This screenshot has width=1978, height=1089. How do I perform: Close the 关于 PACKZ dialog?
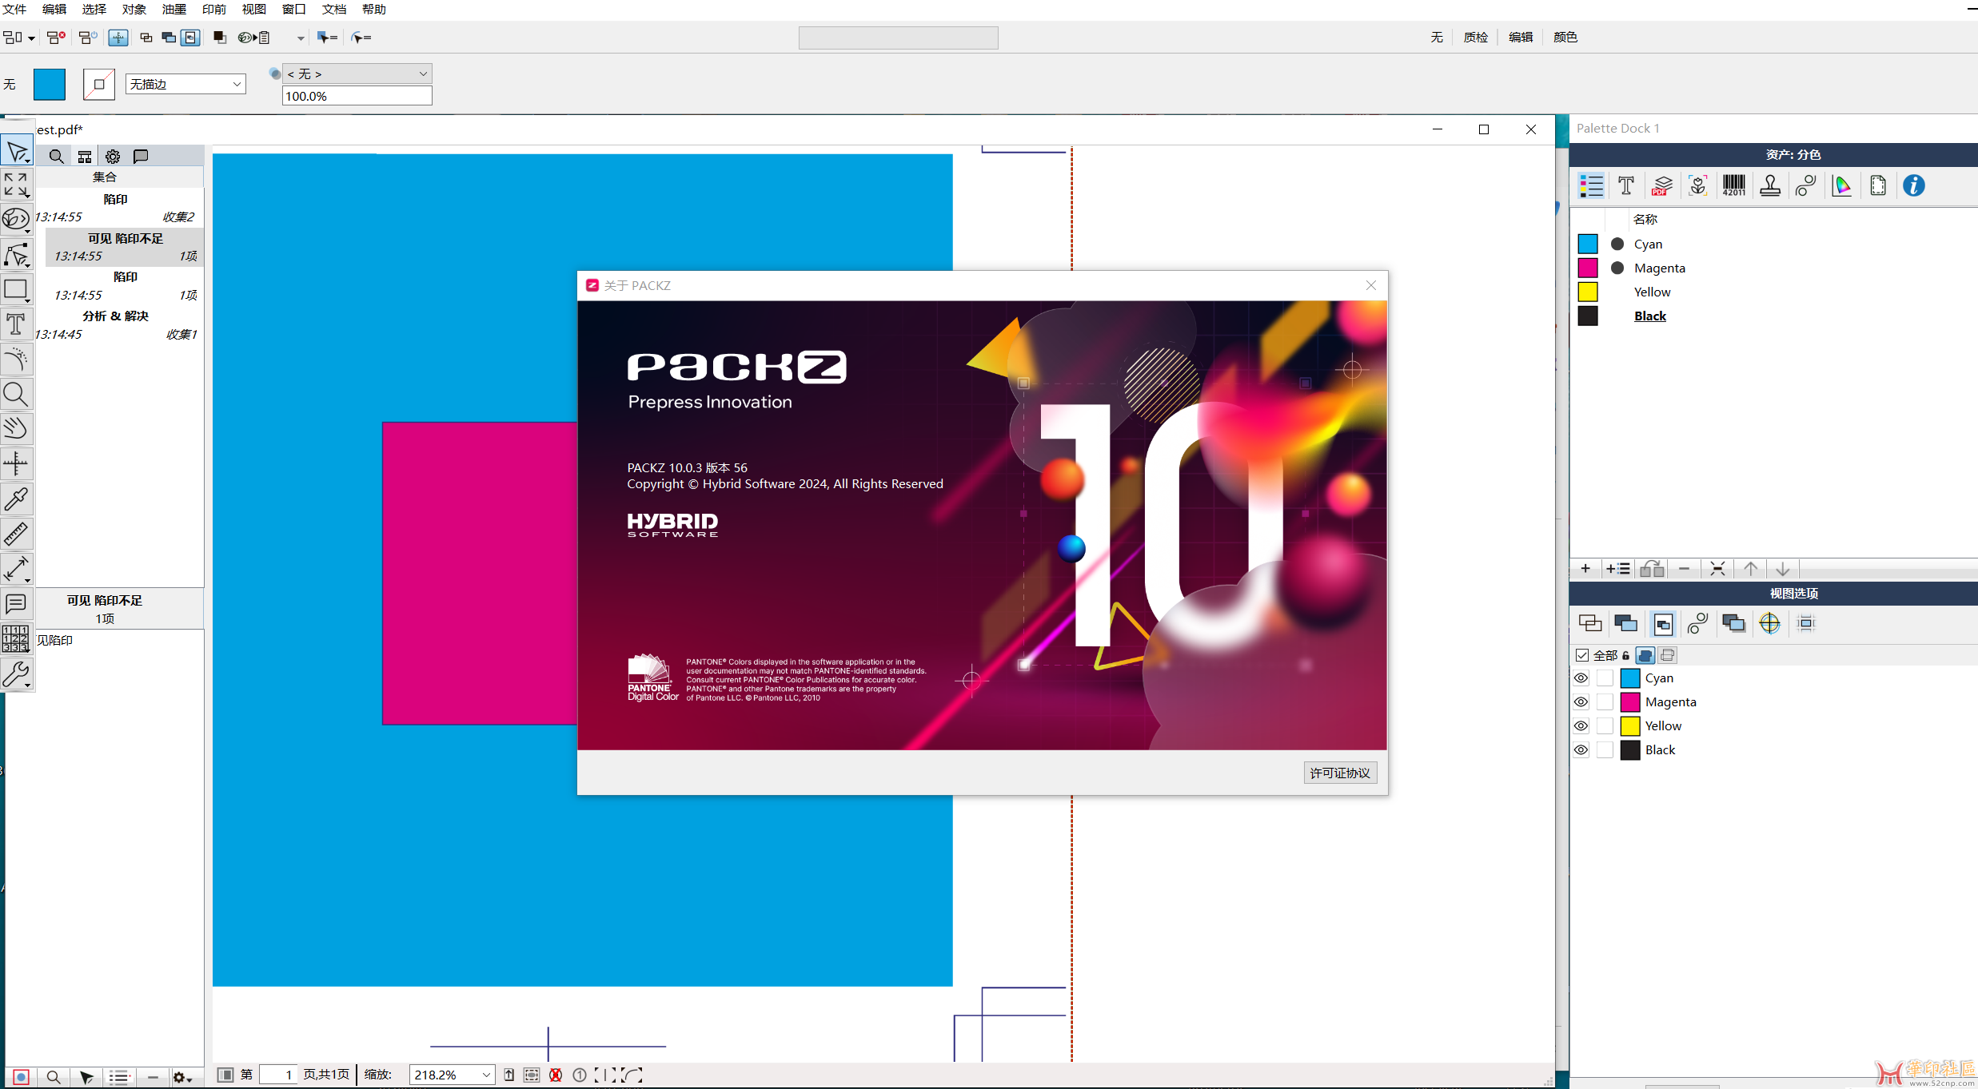coord(1370,285)
